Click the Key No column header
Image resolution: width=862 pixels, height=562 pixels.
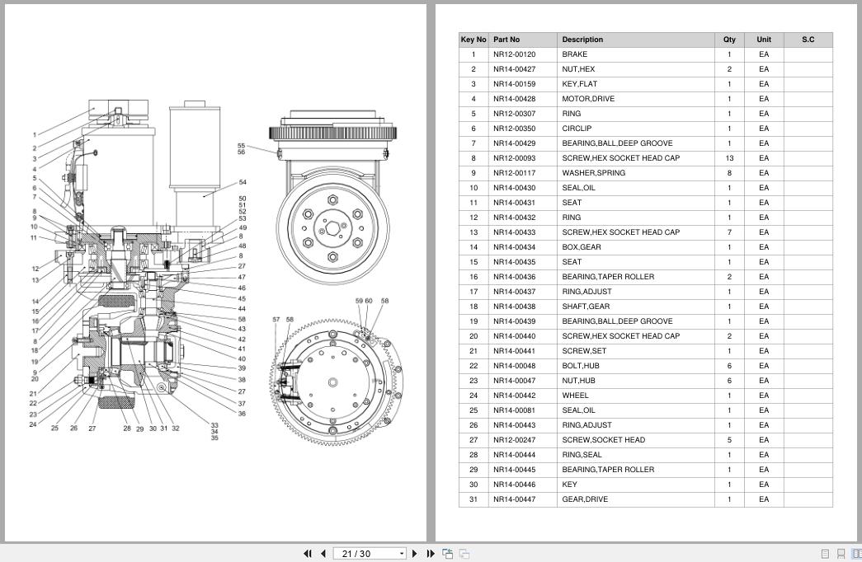pyautogui.click(x=473, y=40)
